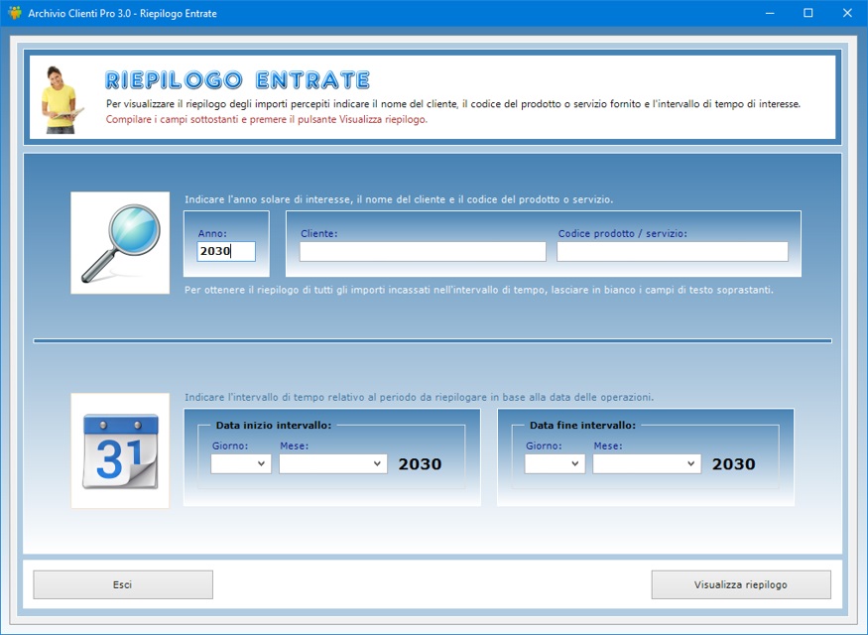Click the 2030 year next to start month
This screenshot has height=635, width=868.
421,464
